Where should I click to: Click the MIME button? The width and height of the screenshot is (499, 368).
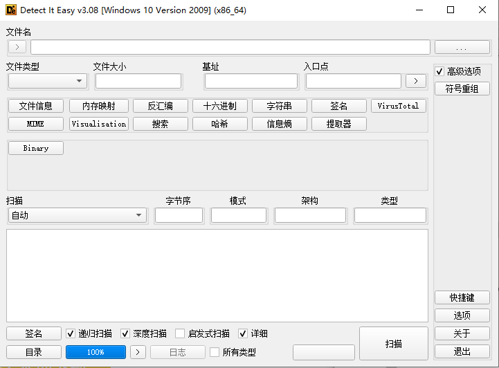coord(36,124)
